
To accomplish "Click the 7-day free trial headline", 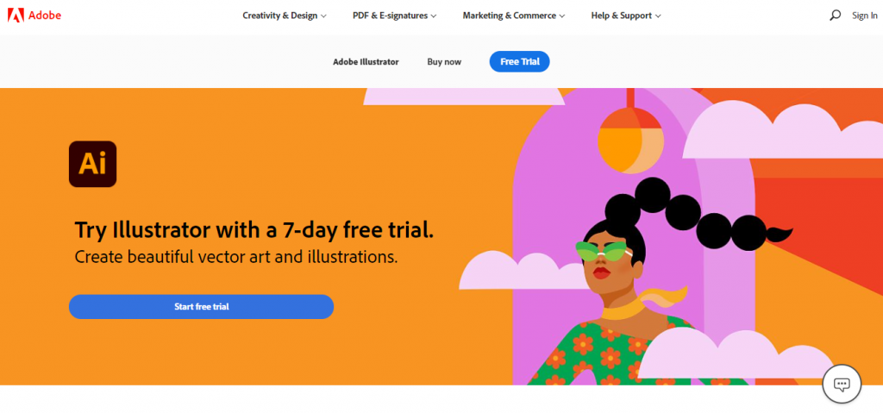I will (254, 230).
